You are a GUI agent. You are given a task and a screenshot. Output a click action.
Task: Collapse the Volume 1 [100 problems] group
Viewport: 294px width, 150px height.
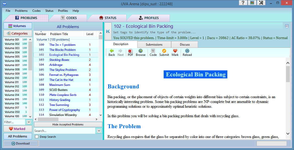tap(53, 40)
